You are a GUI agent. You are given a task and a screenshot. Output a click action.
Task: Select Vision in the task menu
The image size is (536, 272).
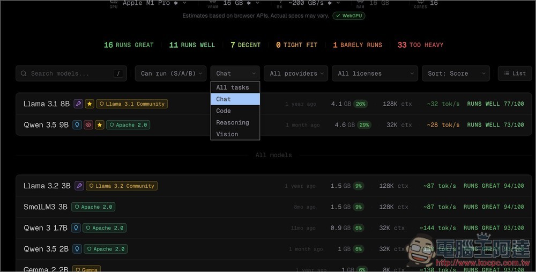coord(235,134)
